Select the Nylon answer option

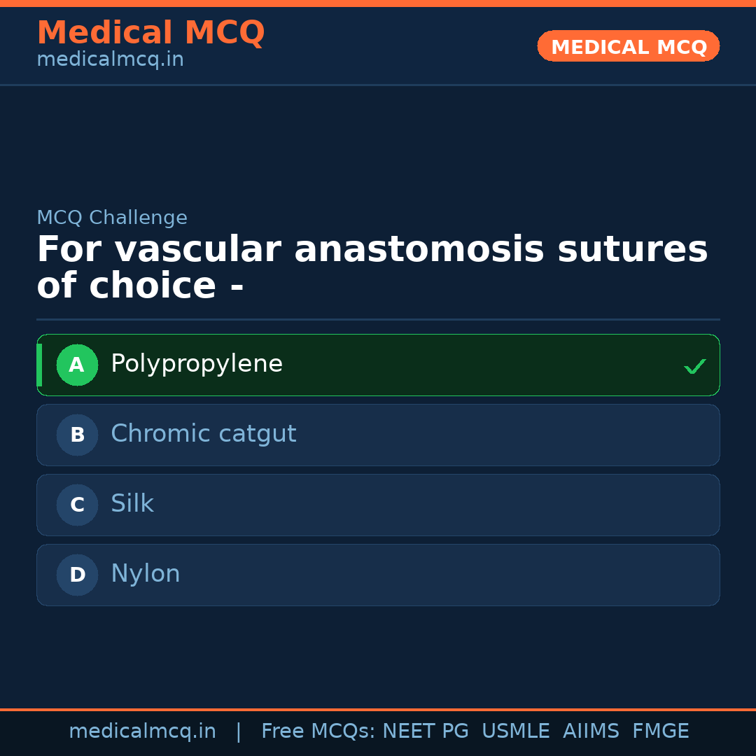point(146,574)
